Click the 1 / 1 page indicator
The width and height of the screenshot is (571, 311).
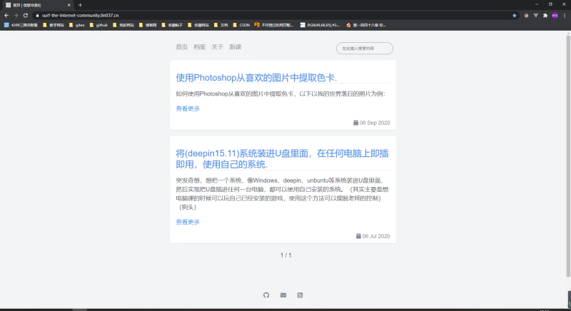[x=286, y=255]
